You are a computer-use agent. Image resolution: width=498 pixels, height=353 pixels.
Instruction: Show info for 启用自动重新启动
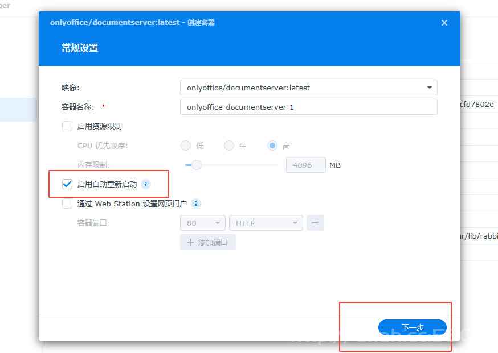[146, 184]
